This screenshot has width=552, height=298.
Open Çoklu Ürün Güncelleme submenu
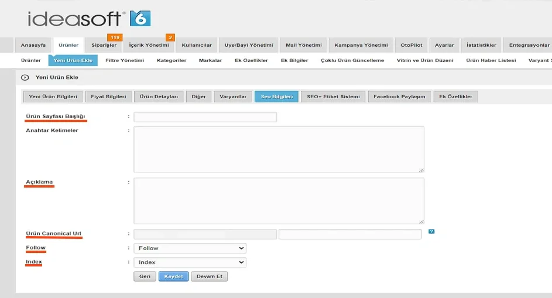coord(352,60)
